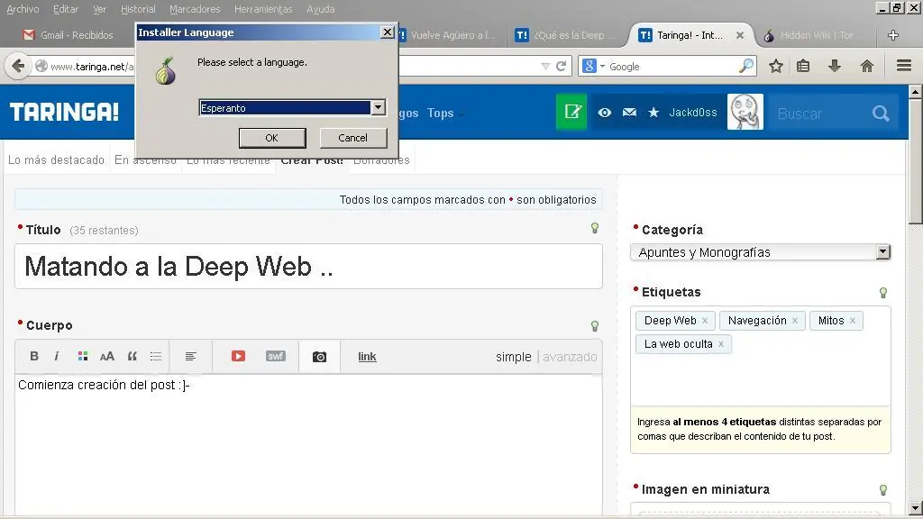This screenshot has height=519, width=923.
Task: Go to Lo más destacado
Action: (56, 160)
